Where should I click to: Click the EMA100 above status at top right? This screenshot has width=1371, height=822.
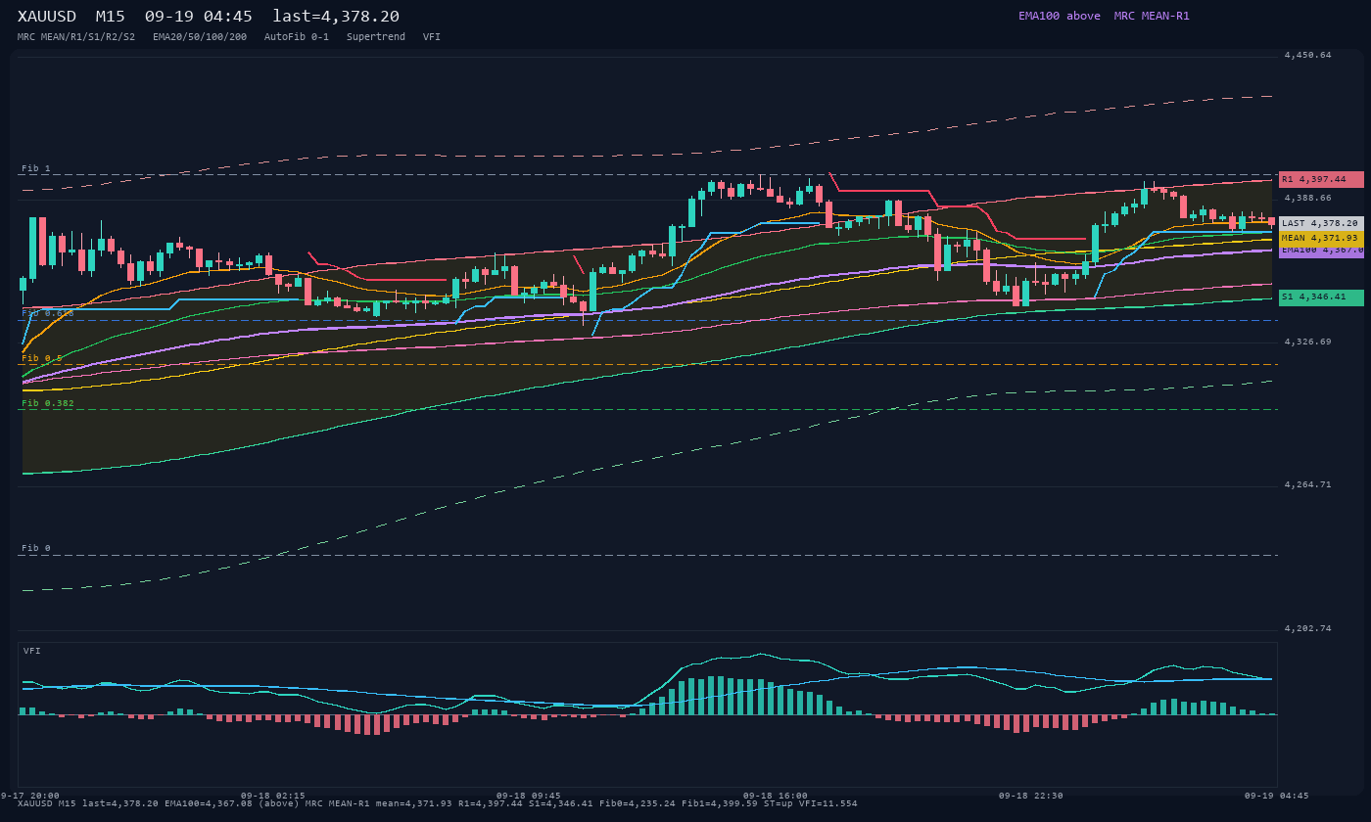[x=1060, y=16]
